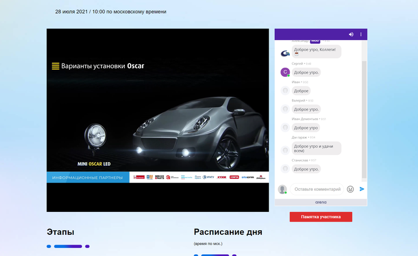The height and width of the screenshot is (256, 418).
Task: Mute the chat sound with the speaker icon
Action: tap(351, 34)
